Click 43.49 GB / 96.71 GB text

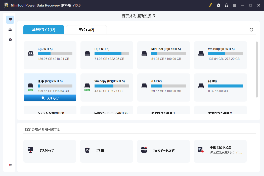point(108,91)
